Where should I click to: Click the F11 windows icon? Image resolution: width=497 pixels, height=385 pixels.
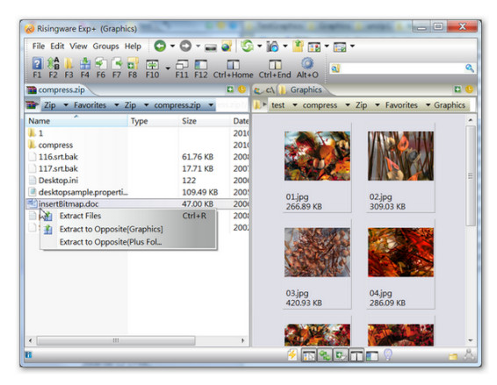[182, 65]
